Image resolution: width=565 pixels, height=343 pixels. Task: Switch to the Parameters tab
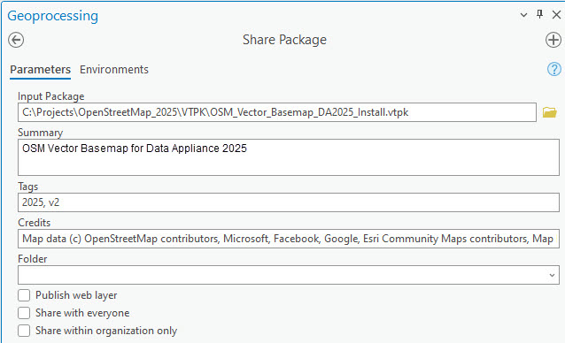pyautogui.click(x=41, y=69)
